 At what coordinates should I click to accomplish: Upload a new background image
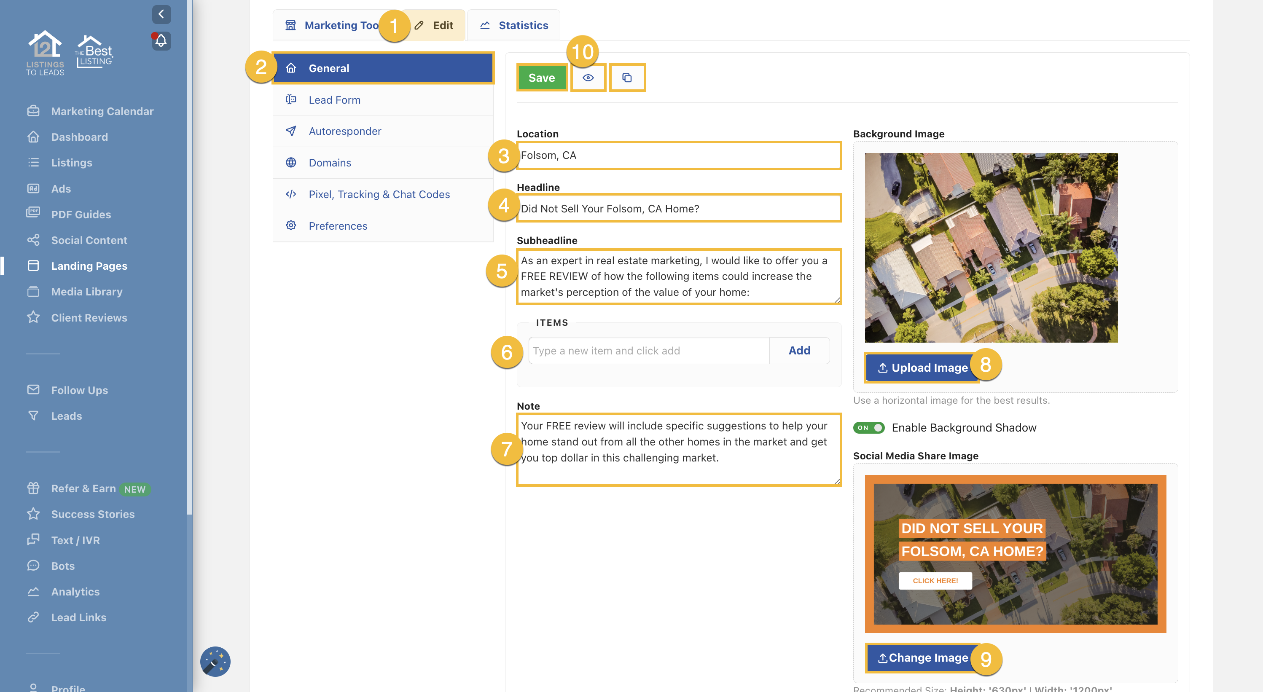[x=922, y=367]
